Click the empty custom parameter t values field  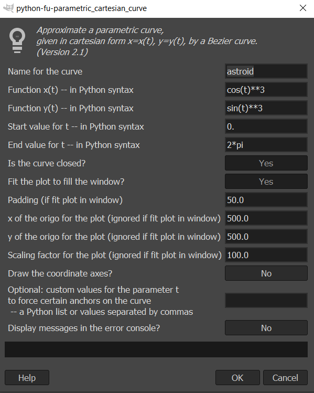[266, 301]
